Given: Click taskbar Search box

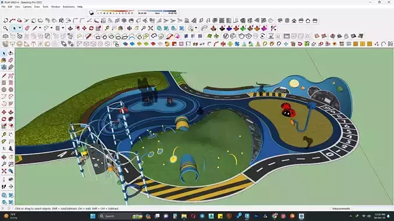Looking at the screenshot, I should click(120, 216).
